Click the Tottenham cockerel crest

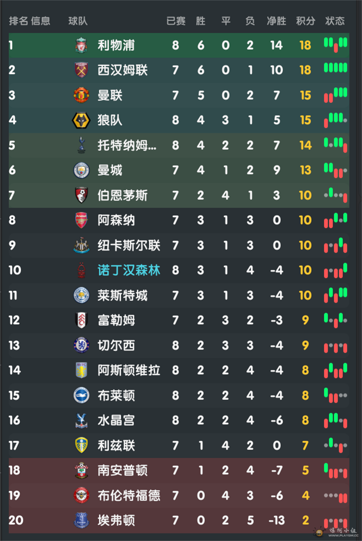point(81,145)
